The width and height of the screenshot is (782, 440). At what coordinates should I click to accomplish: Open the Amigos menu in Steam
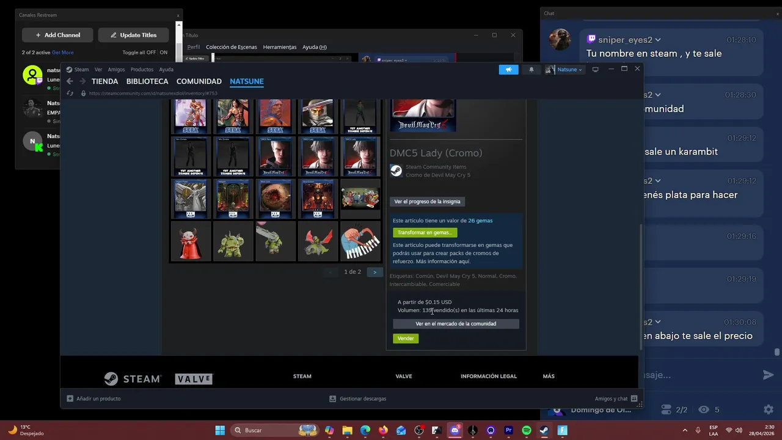116,70
